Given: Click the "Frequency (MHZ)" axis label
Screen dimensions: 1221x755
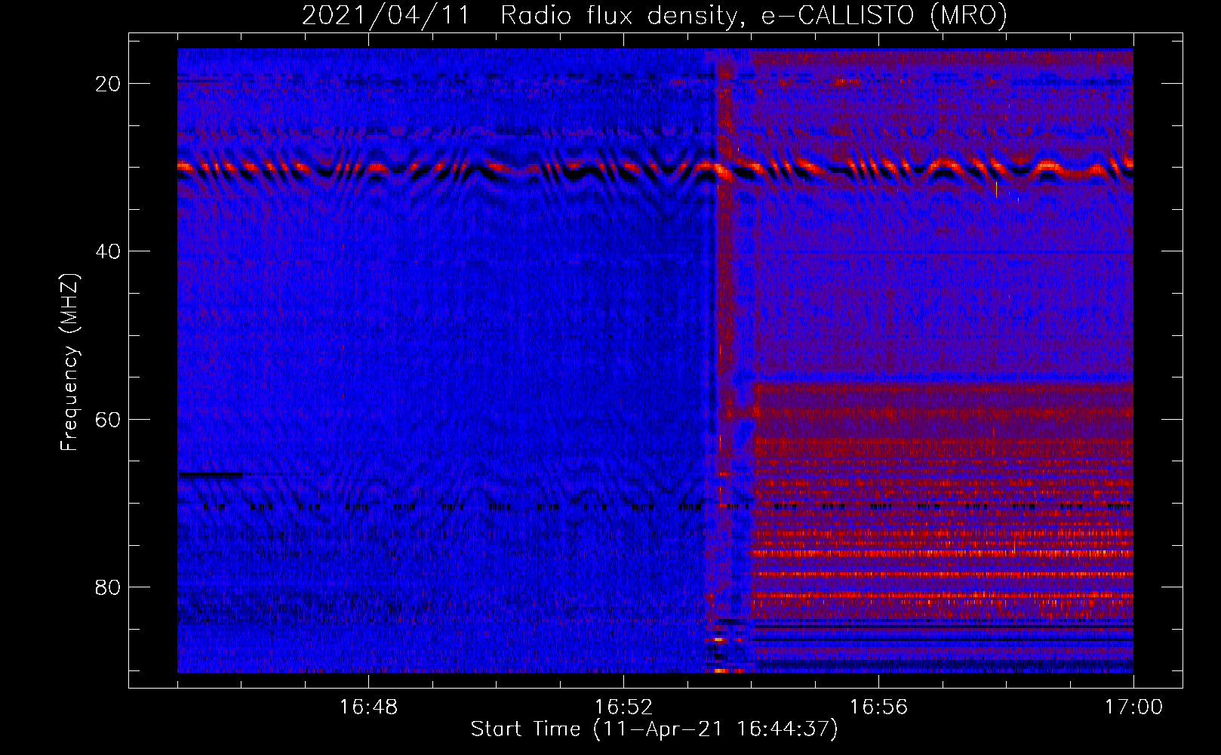Looking at the screenshot, I should pyautogui.click(x=69, y=362).
